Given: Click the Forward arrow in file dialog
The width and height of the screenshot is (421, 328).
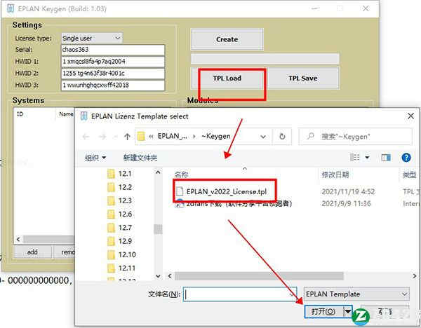Looking at the screenshot, I should click(102, 137).
